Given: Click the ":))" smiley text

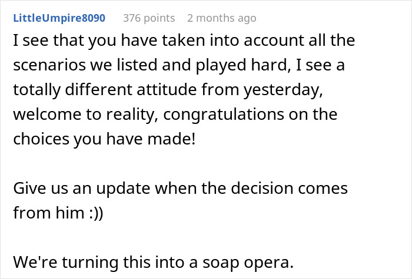Looking at the screenshot, I should click(x=92, y=214).
